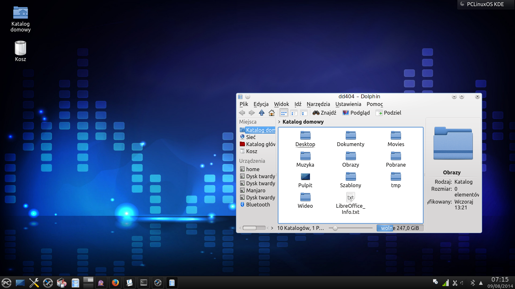Adjust the icon zoom slider in the status bar

[x=351, y=228]
